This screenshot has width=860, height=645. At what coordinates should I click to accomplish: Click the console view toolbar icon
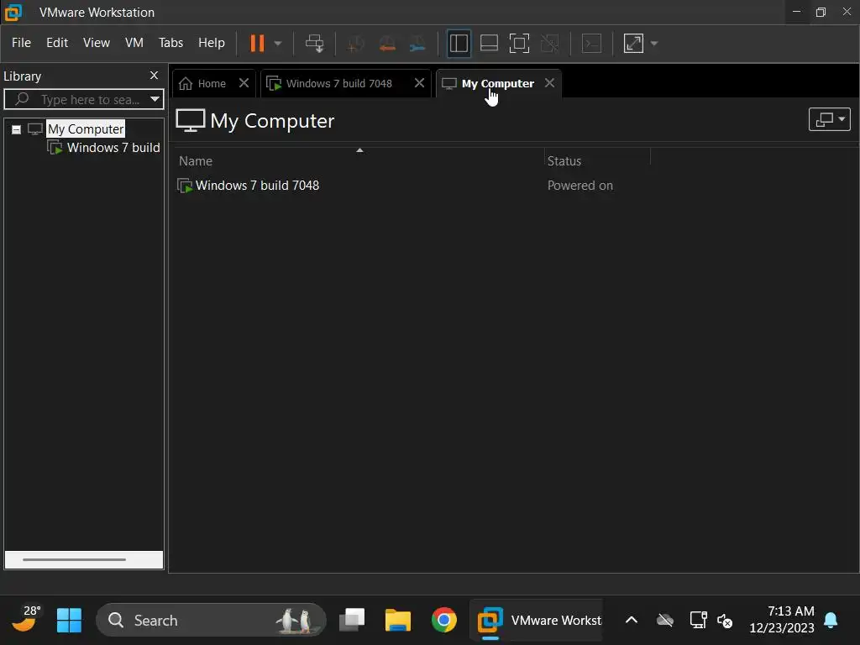(591, 44)
